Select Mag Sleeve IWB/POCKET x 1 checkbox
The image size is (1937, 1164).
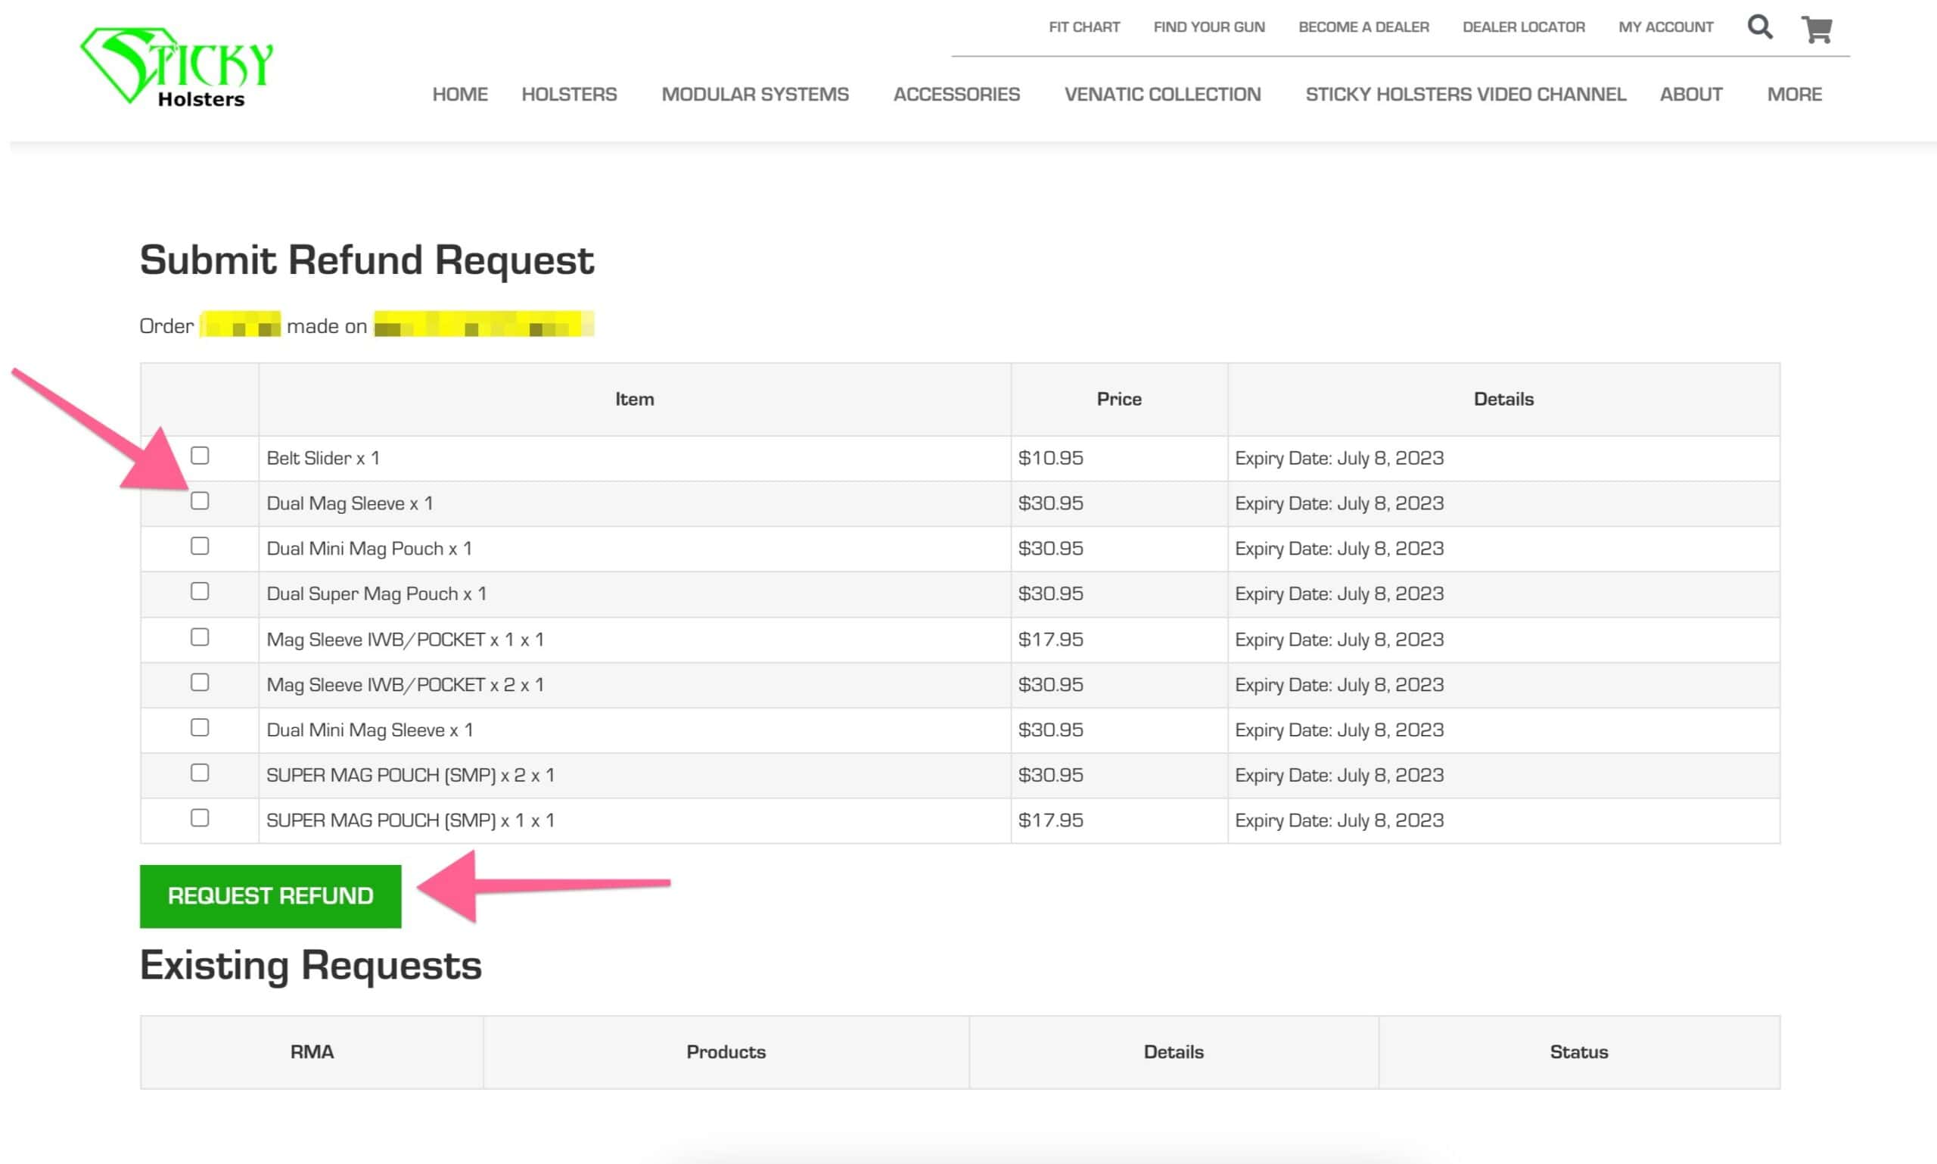click(x=200, y=637)
